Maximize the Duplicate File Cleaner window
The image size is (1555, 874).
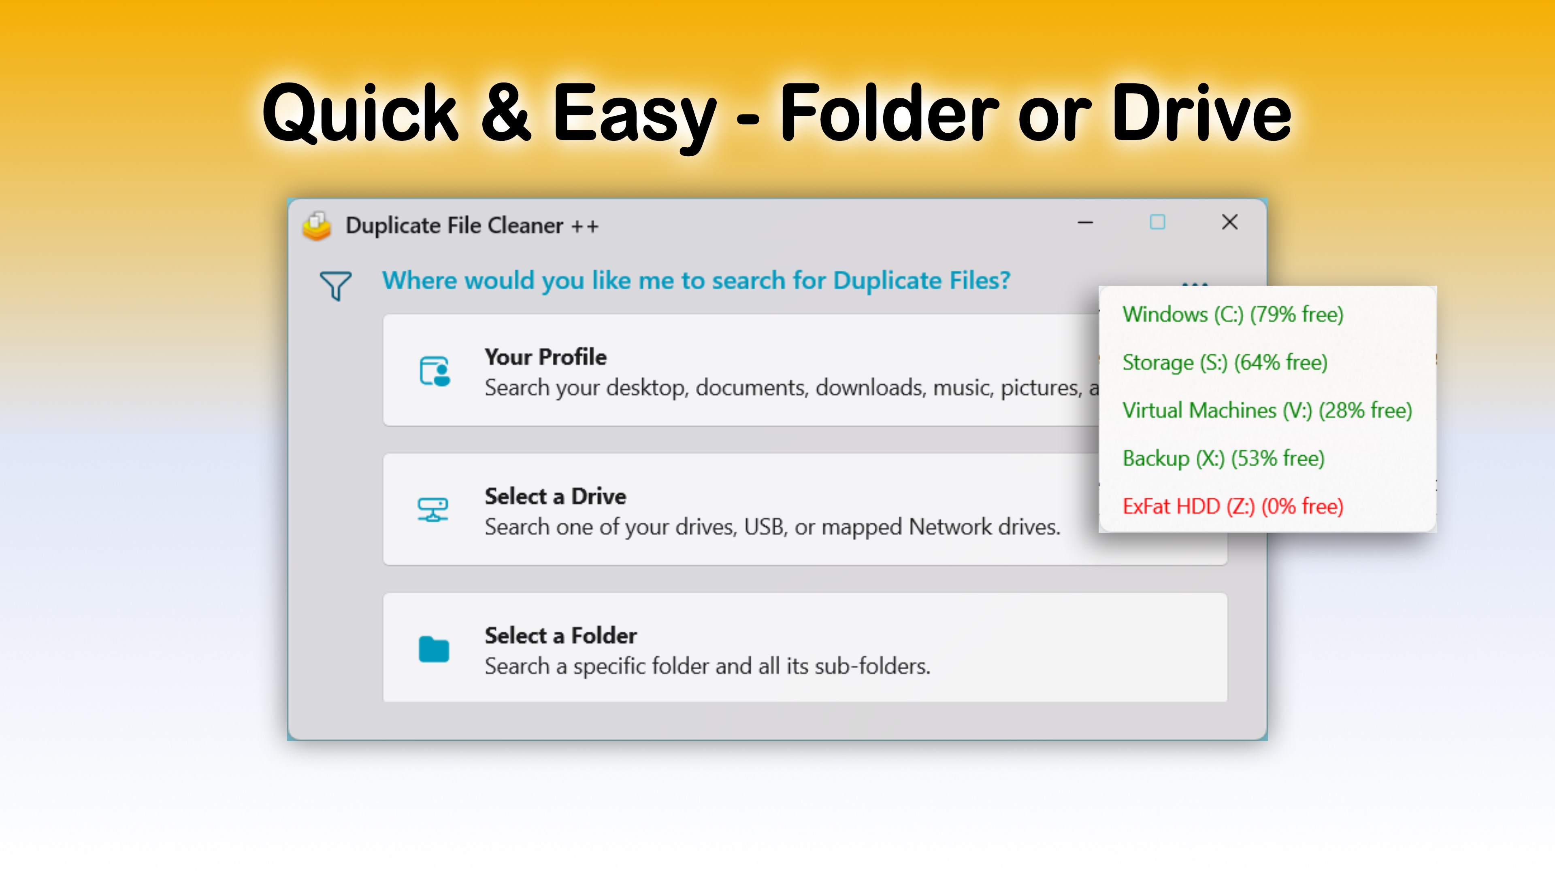(1157, 223)
